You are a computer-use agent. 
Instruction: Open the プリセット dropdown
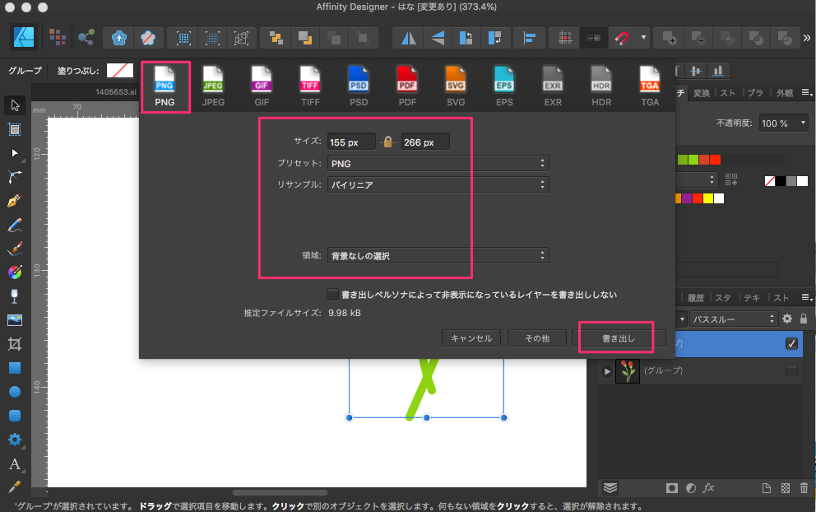[438, 164]
